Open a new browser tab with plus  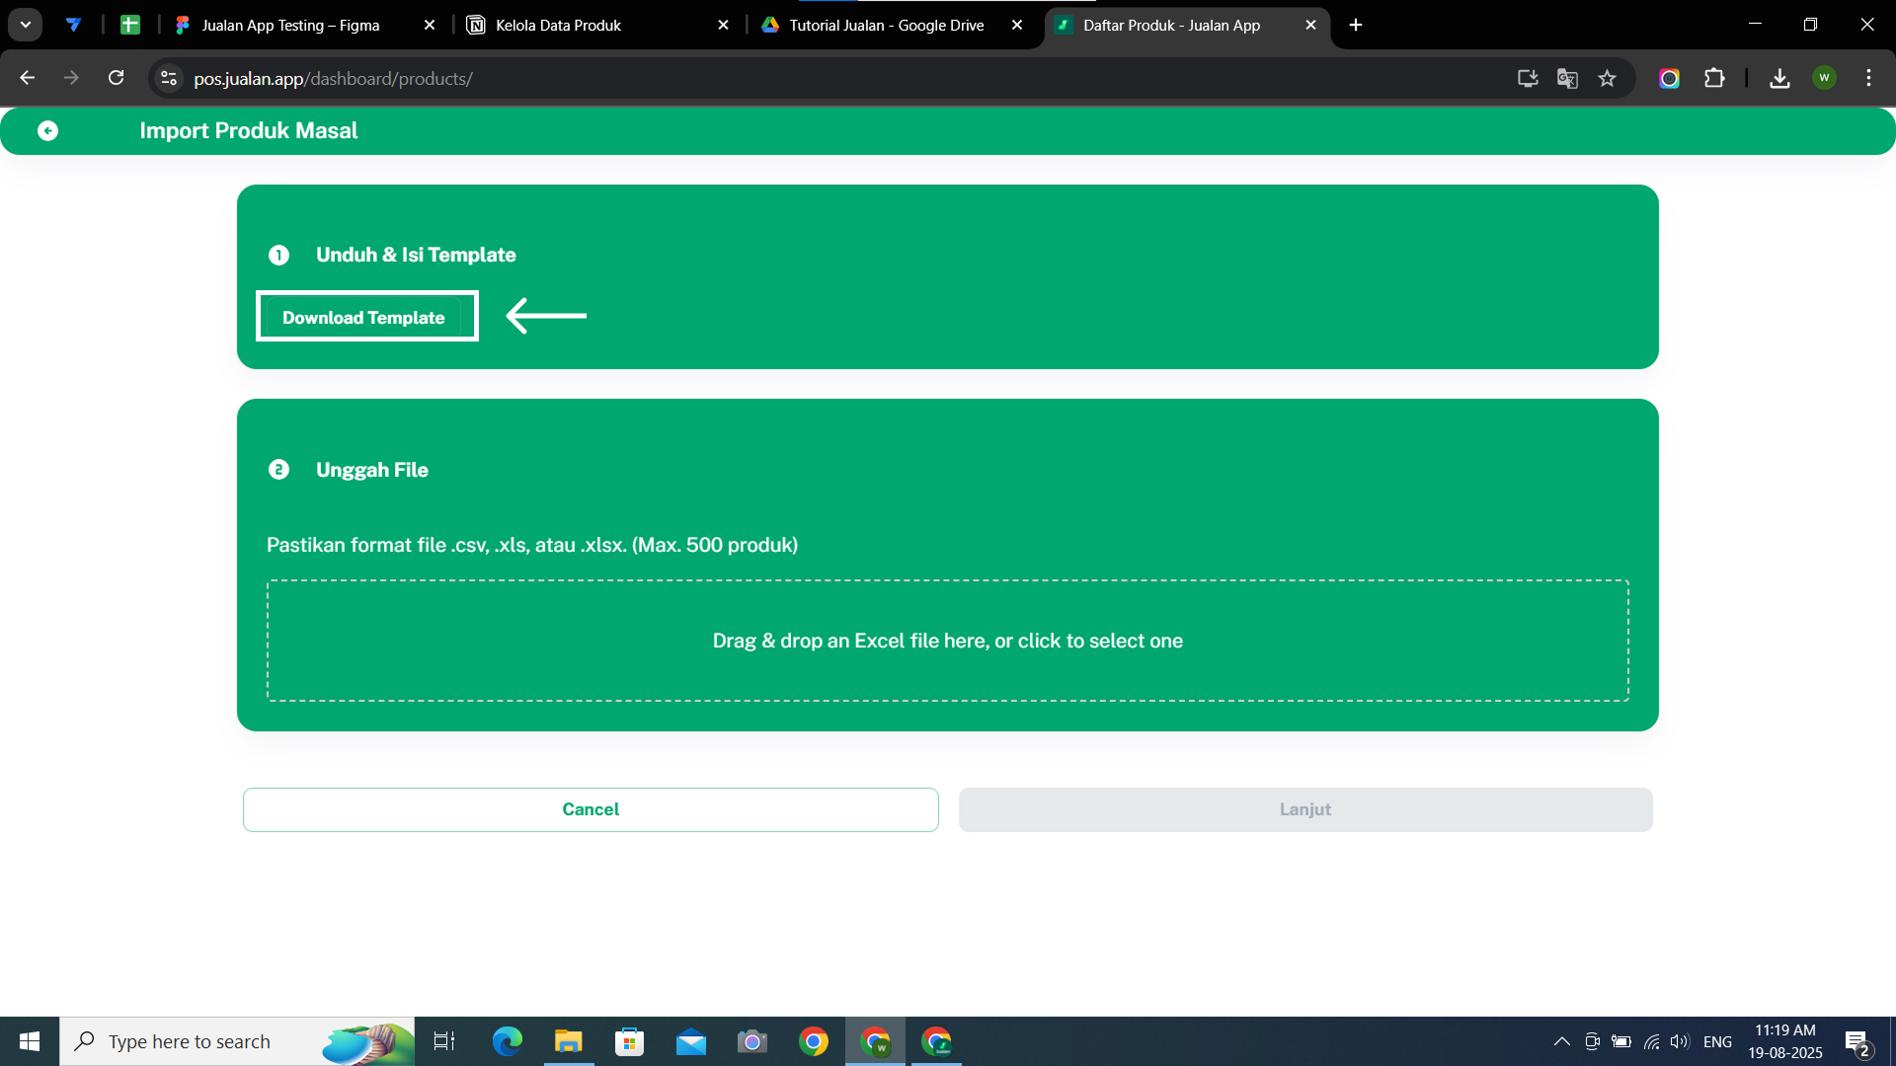coord(1356,25)
